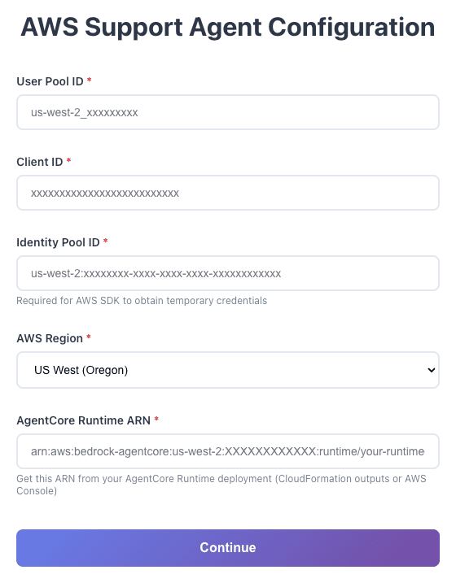Viewport: 456px width, 583px height.
Task: Click the temporary credentials helper text
Action: (142, 300)
